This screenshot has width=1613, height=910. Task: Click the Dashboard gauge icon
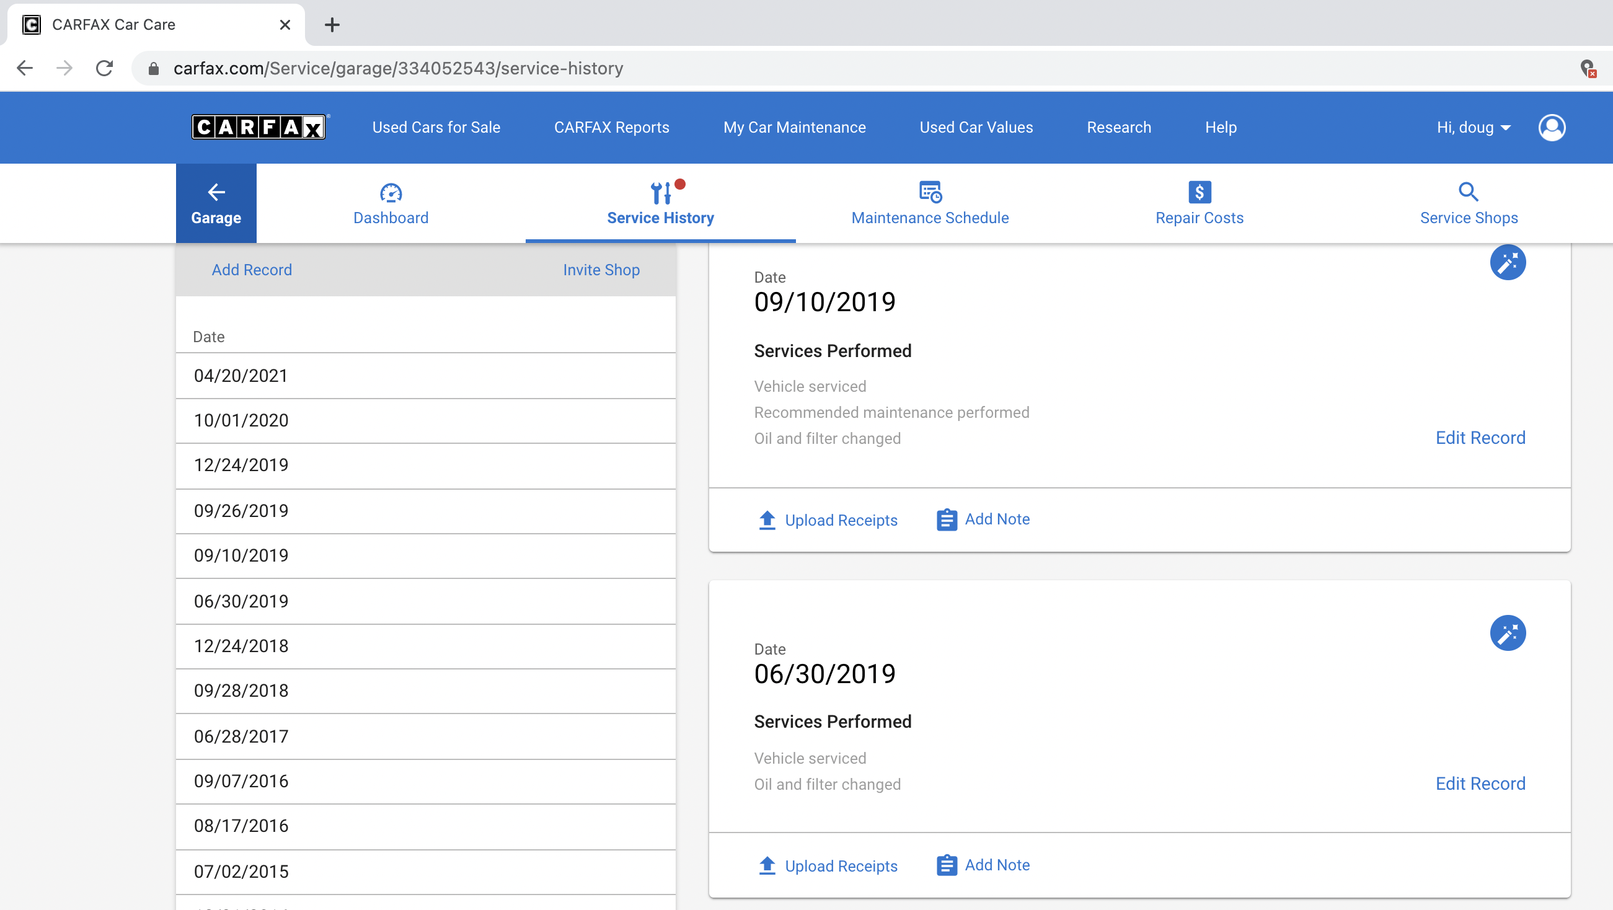(x=391, y=192)
